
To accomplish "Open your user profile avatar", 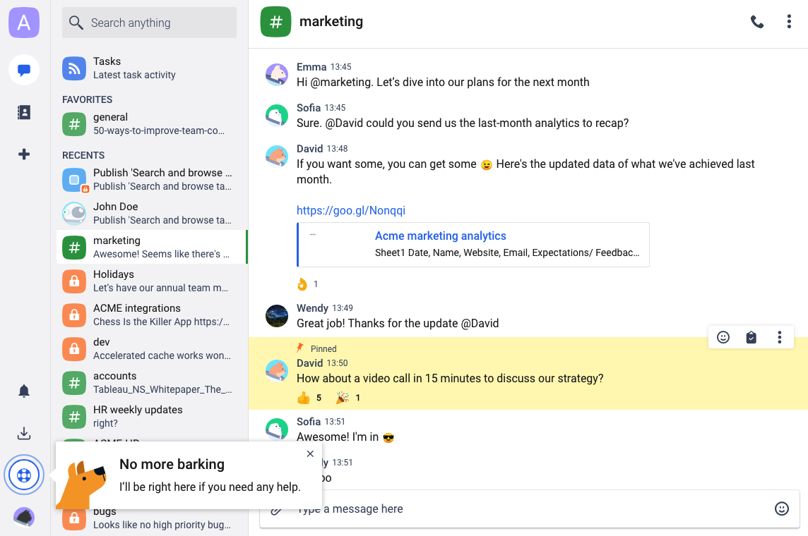I will point(24,517).
